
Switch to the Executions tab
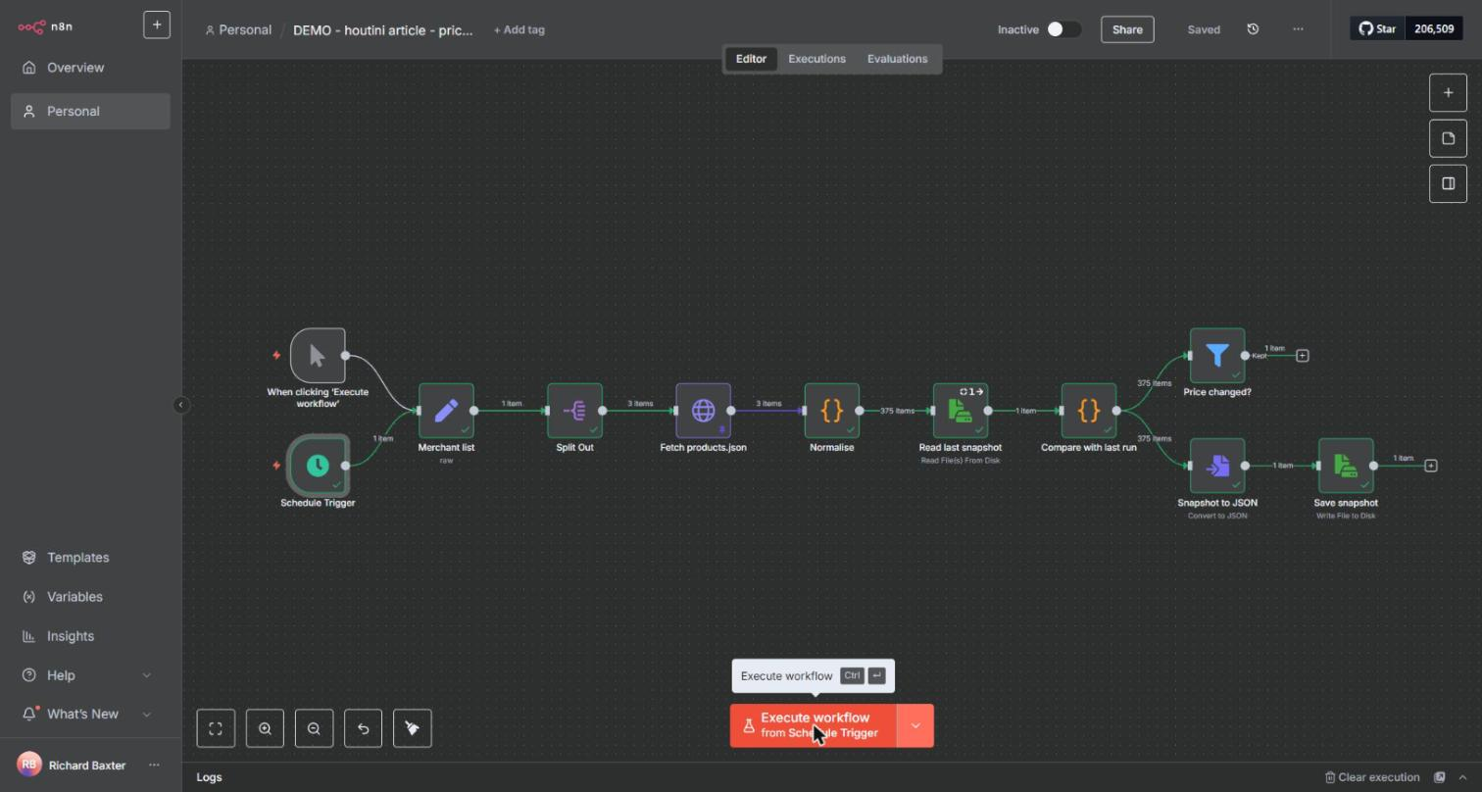click(816, 59)
